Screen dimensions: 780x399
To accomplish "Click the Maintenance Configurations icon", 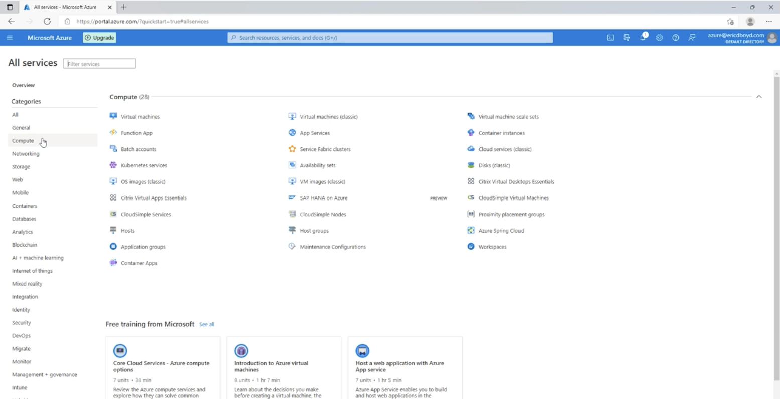I will coord(292,247).
